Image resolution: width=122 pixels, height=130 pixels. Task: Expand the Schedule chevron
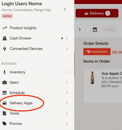click(x=67, y=93)
